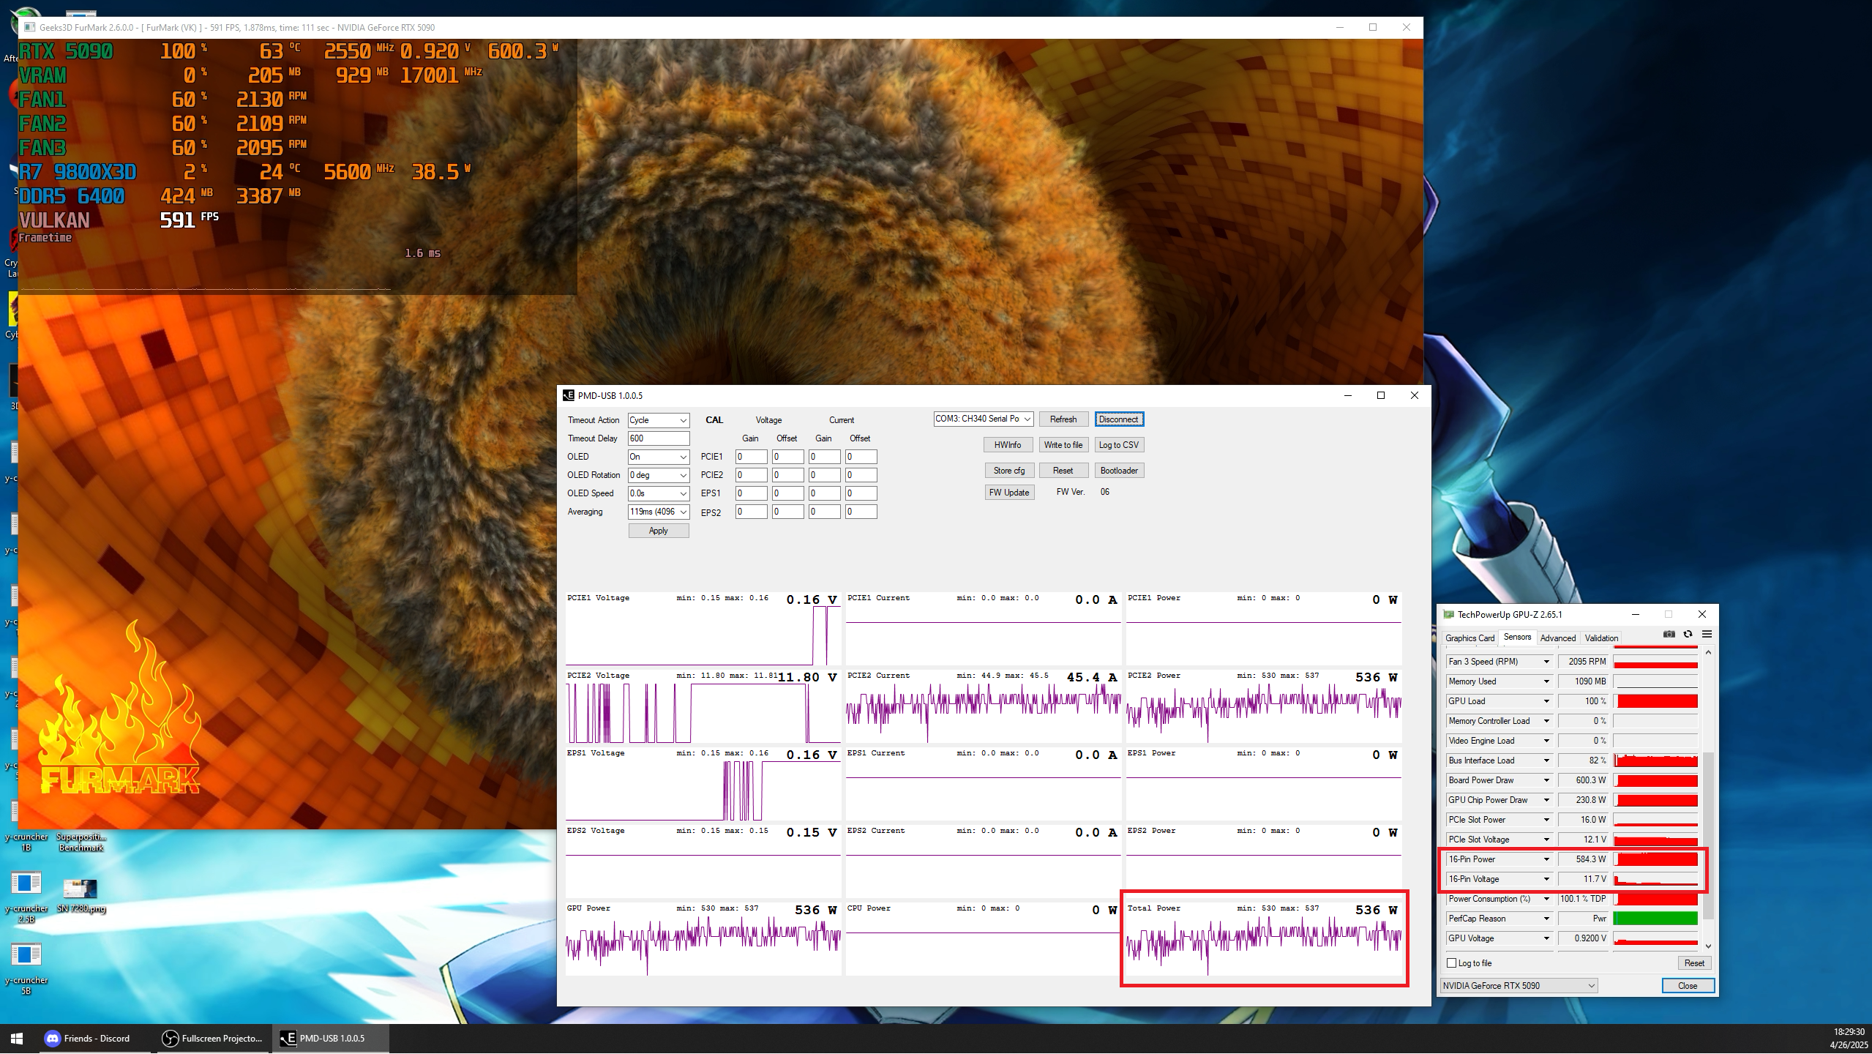This screenshot has width=1872, height=1054.
Task: Open COM3 serial port dropdown
Action: click(x=982, y=419)
